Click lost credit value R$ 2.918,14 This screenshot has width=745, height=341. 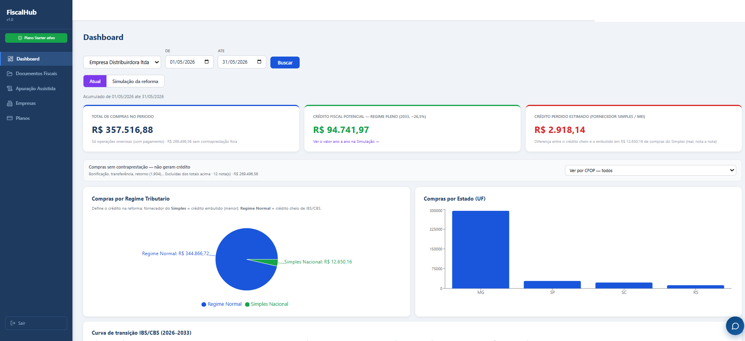[560, 130]
